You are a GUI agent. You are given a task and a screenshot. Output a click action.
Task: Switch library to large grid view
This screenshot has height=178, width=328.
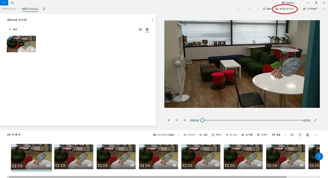coord(140,29)
